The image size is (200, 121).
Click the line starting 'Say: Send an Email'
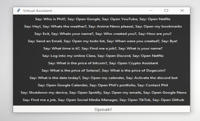click(x=103, y=41)
